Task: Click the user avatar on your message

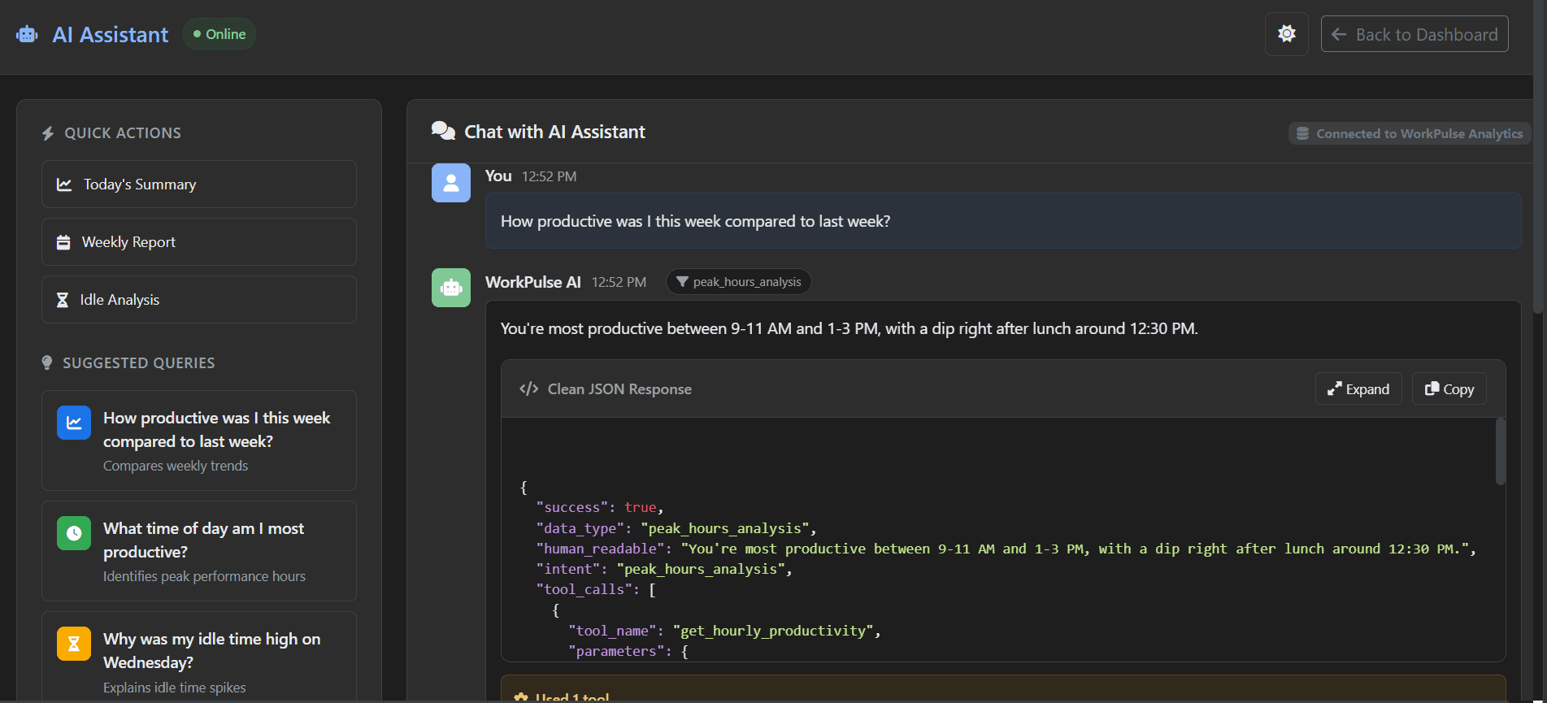Action: coord(451,183)
